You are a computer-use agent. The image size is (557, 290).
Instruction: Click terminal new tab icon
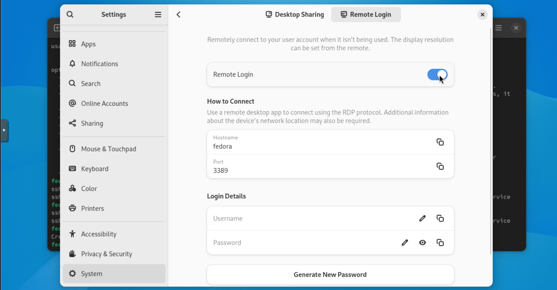pos(57,28)
